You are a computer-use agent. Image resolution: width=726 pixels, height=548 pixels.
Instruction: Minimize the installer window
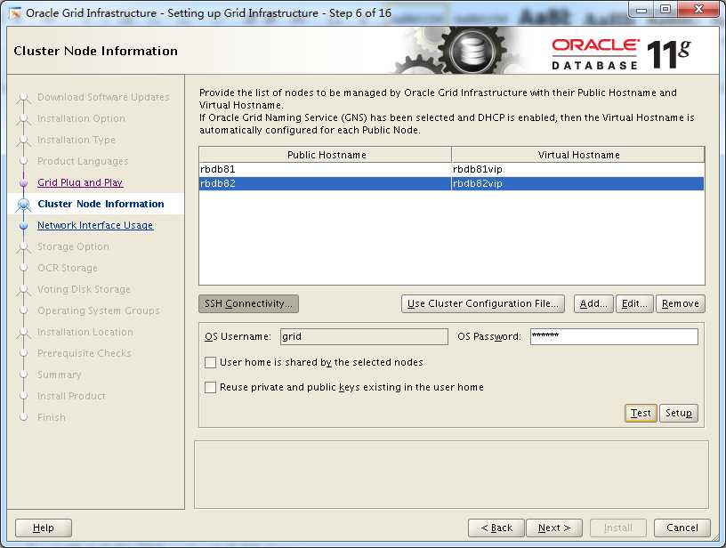(x=641, y=10)
